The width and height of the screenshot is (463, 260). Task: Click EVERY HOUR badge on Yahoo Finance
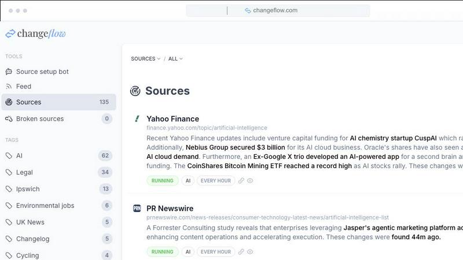[216, 181]
